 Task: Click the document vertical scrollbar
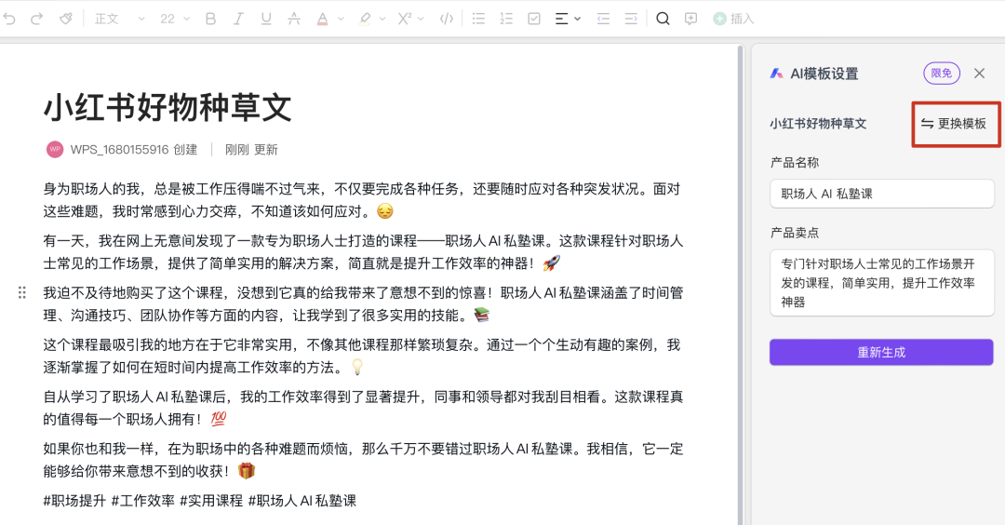[741, 284]
